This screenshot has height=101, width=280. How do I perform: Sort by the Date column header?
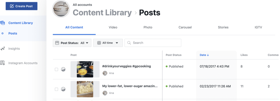click(204, 55)
